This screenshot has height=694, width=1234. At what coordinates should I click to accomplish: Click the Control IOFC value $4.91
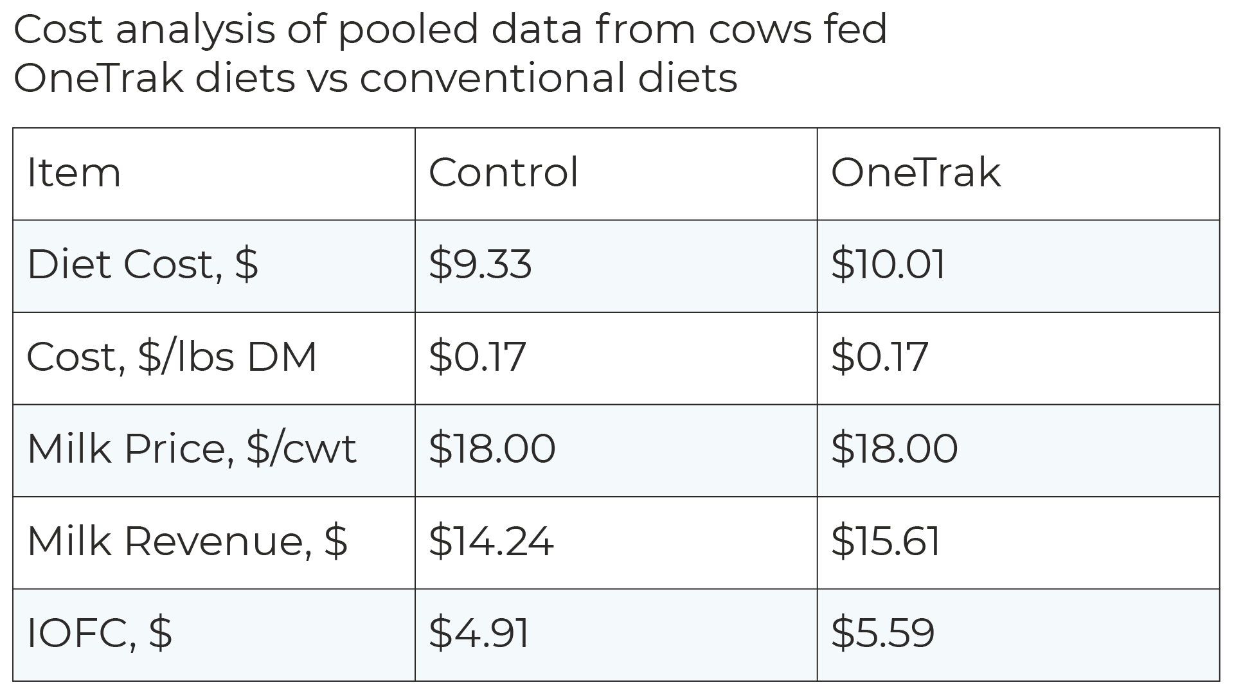[479, 633]
